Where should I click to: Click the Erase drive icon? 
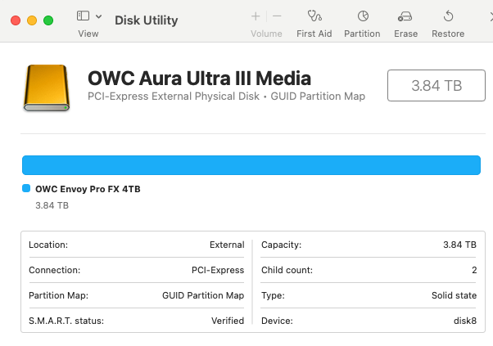(x=405, y=16)
